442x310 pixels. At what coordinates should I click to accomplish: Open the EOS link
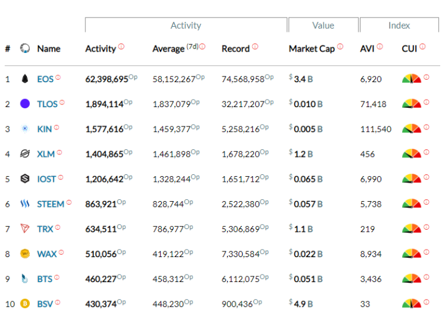tap(45, 79)
